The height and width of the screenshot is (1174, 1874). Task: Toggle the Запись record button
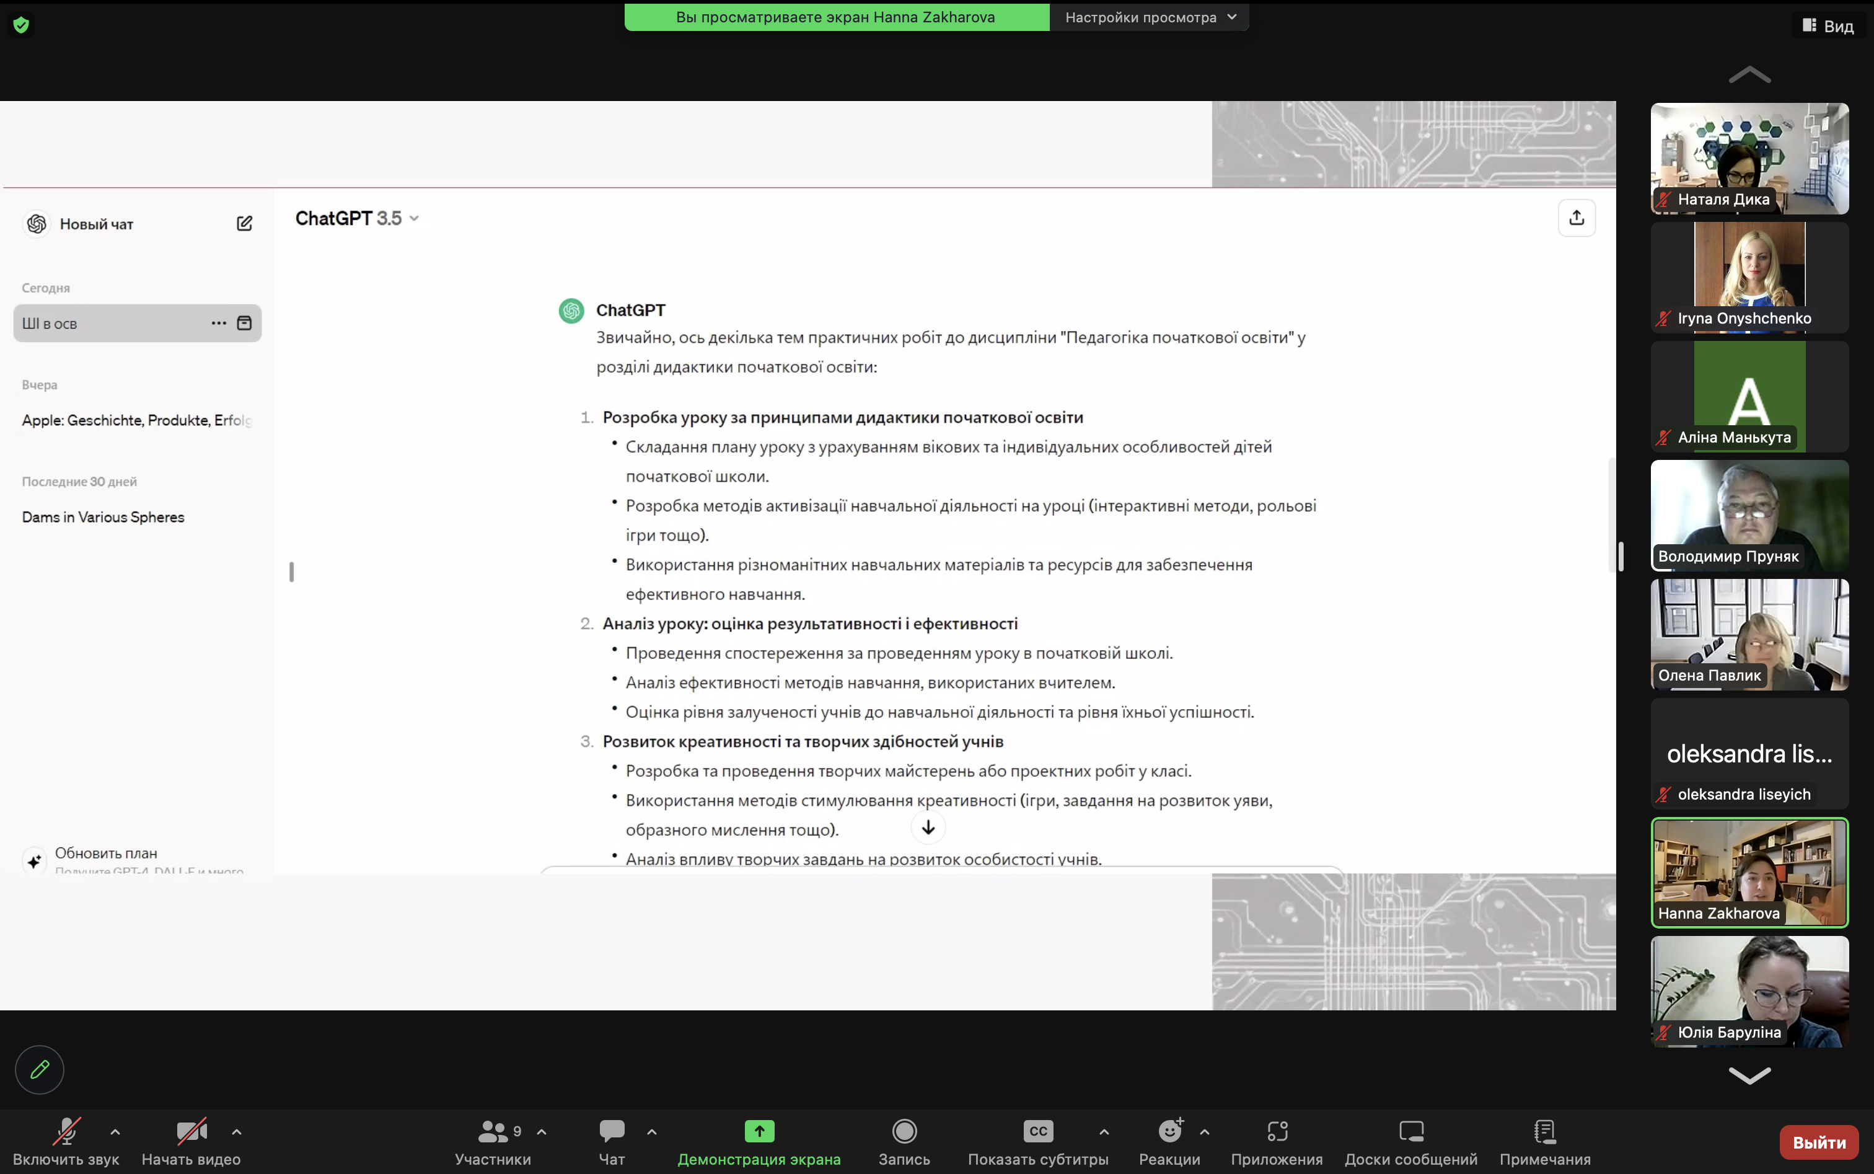pos(904,1131)
